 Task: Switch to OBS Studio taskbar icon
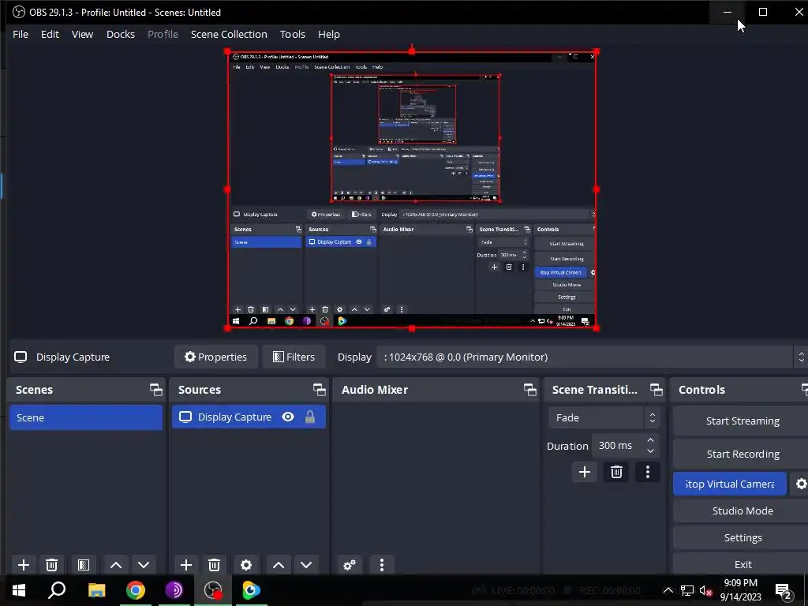pos(213,590)
